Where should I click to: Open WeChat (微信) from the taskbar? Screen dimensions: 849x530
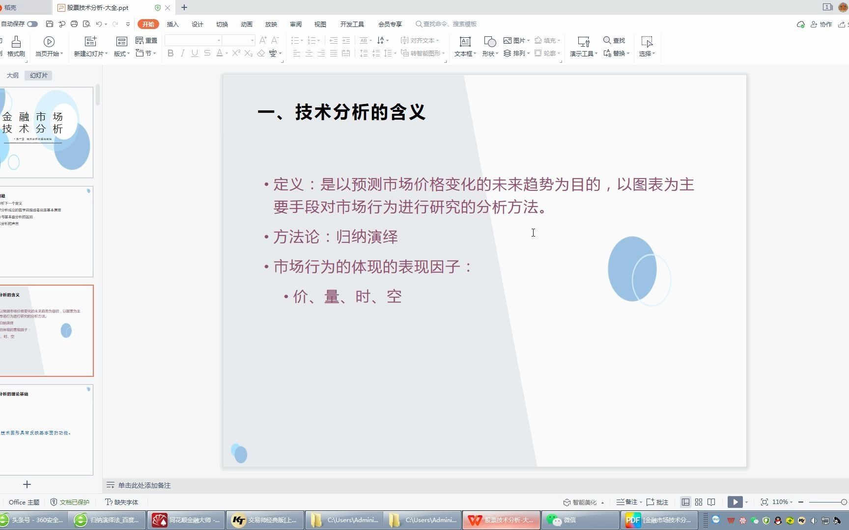pos(580,520)
